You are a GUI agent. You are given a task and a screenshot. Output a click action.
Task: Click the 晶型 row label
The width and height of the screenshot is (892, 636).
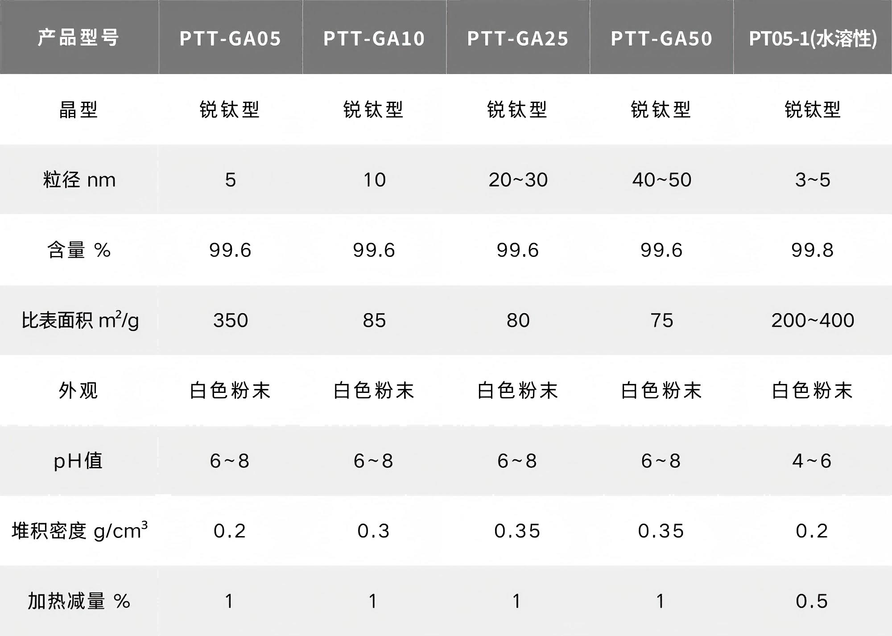[78, 109]
